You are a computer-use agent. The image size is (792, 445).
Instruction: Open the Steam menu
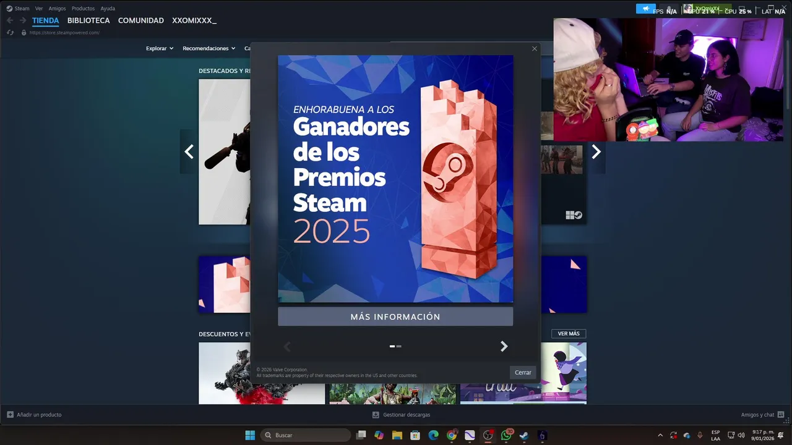[22, 9]
